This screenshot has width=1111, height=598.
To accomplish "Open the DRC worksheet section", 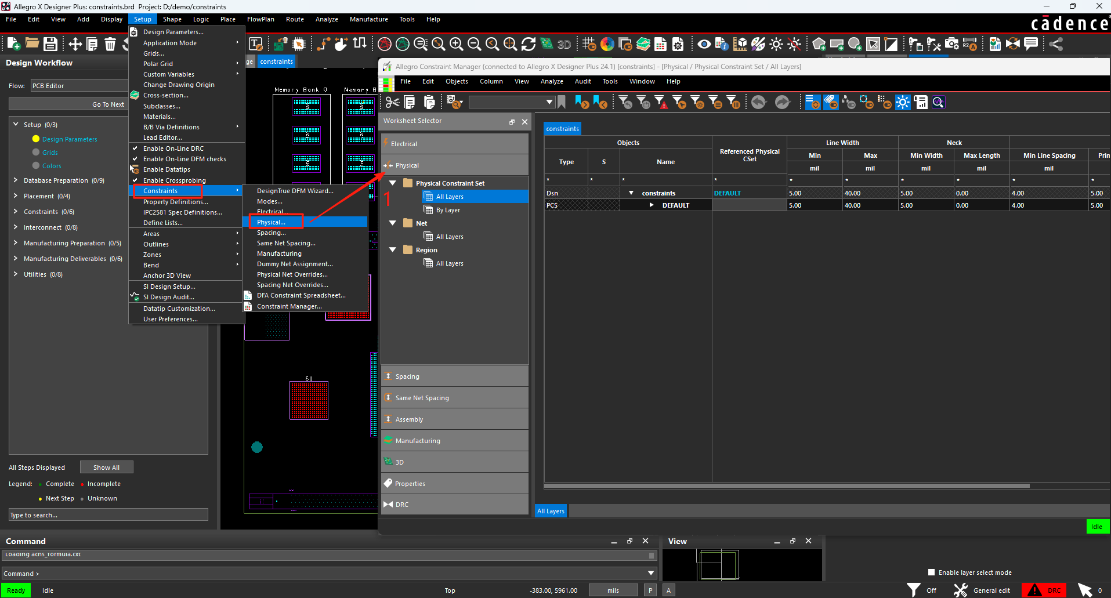I will pyautogui.click(x=455, y=505).
